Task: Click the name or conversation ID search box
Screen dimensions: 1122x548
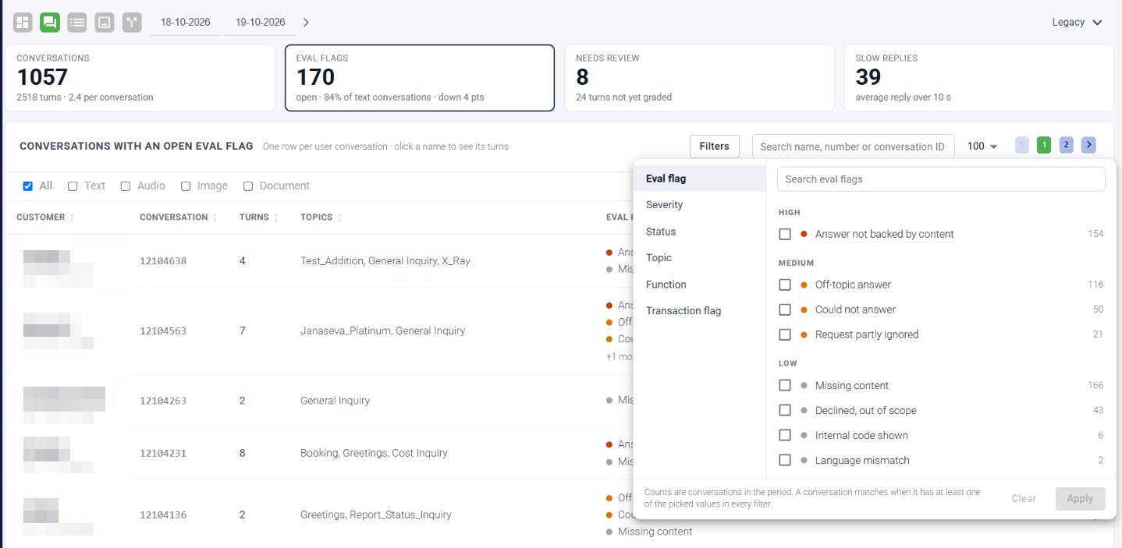Action: pyautogui.click(x=853, y=147)
